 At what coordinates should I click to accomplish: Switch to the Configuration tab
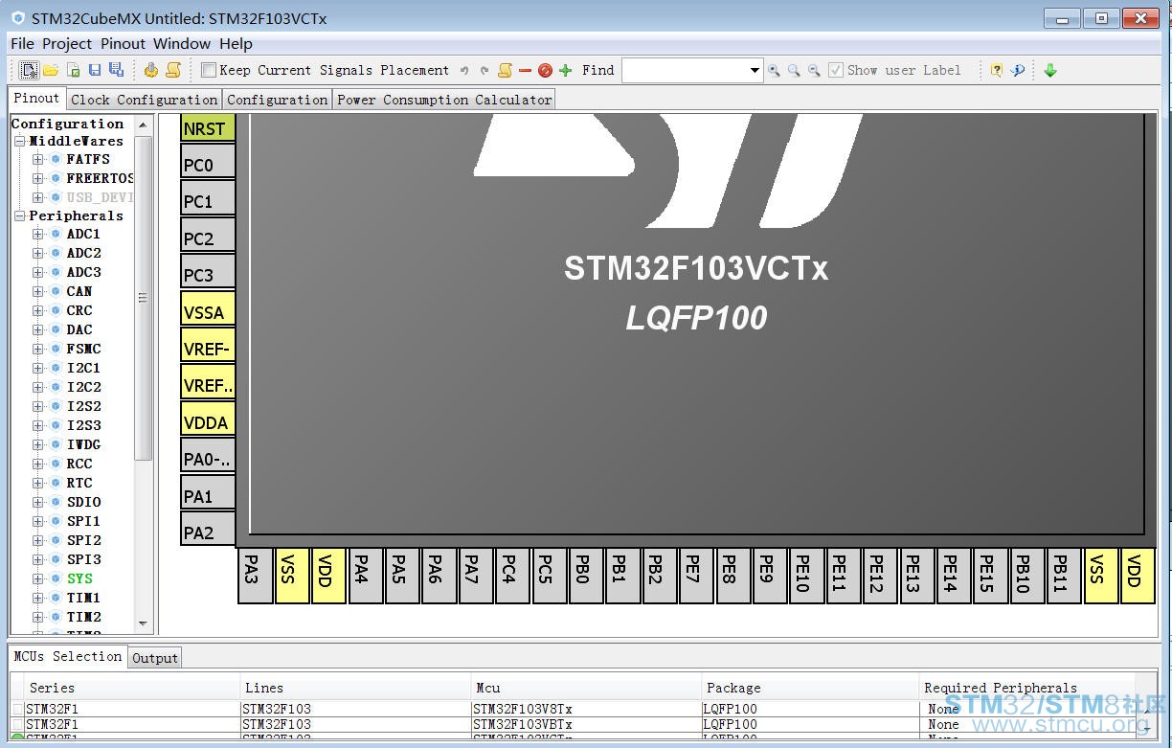pos(278,100)
